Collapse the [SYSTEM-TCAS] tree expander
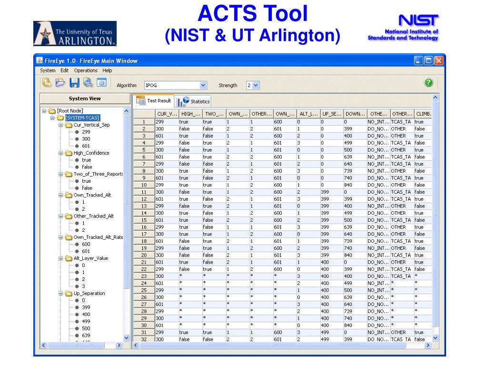487x365 pixels. pos(52,118)
